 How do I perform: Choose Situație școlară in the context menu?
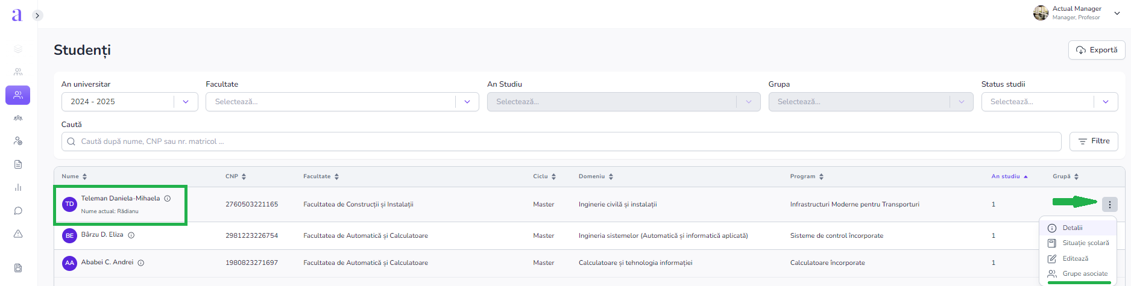pos(1085,243)
